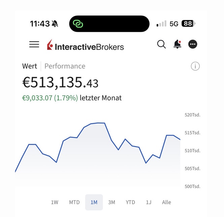Select the 1M time range

pos(94,202)
